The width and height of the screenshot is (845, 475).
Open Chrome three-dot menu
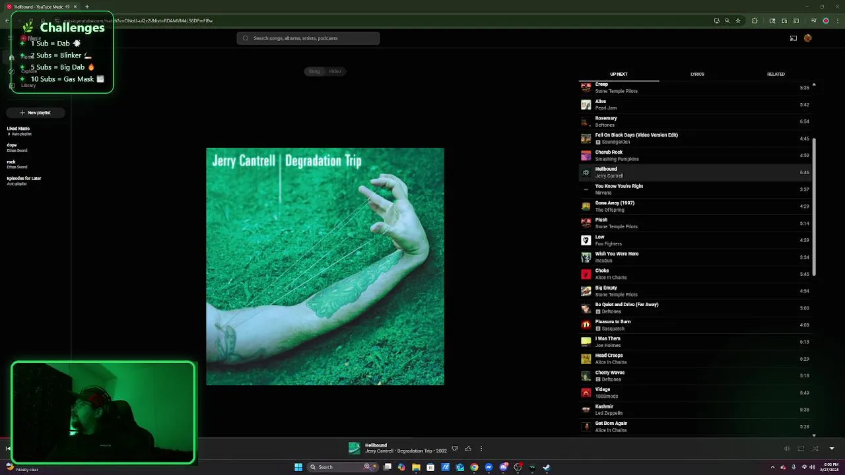[836, 20]
